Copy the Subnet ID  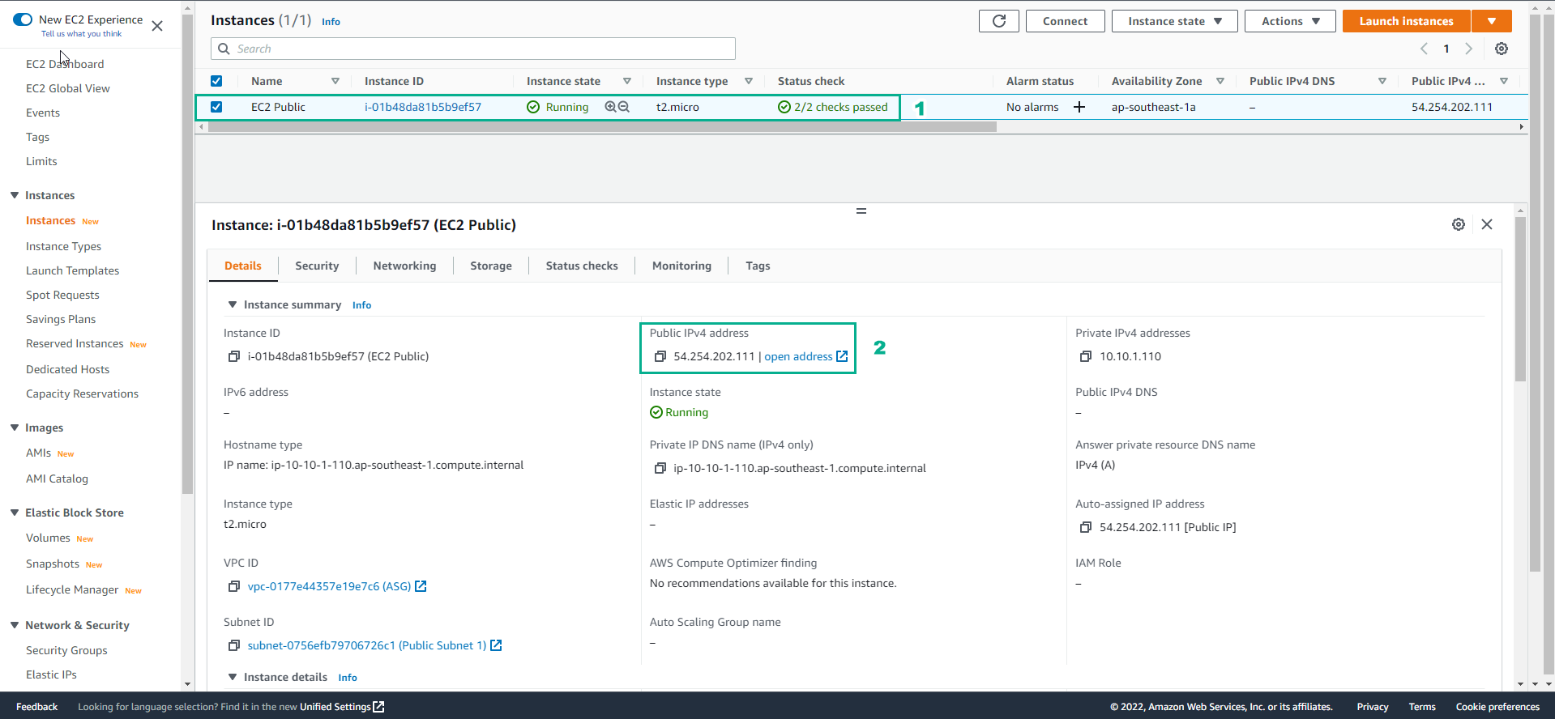pos(234,645)
